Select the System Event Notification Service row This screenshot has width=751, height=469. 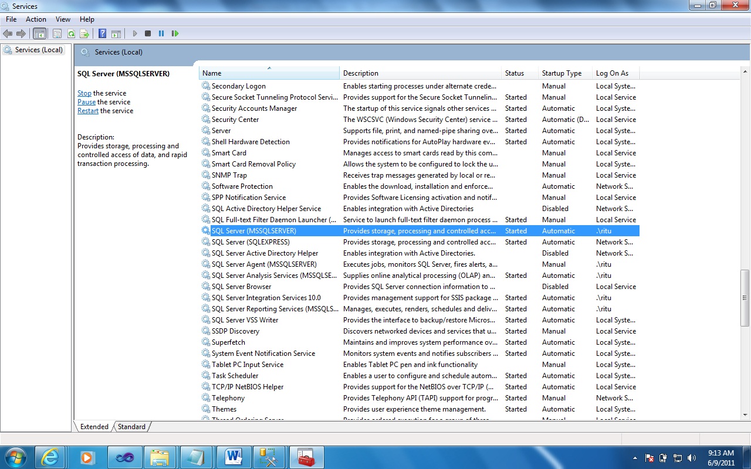(419, 354)
